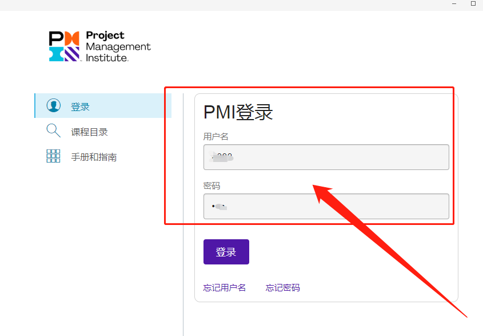This screenshot has height=336, width=483.
Task: Go to 课程目录 in the sidebar
Action: [x=89, y=132]
